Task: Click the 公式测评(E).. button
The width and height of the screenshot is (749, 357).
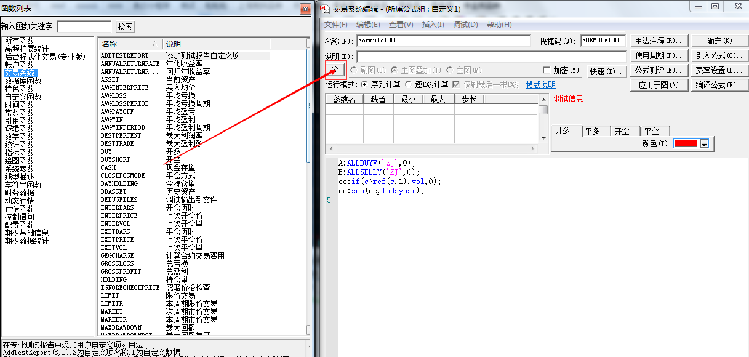Action: click(x=660, y=70)
